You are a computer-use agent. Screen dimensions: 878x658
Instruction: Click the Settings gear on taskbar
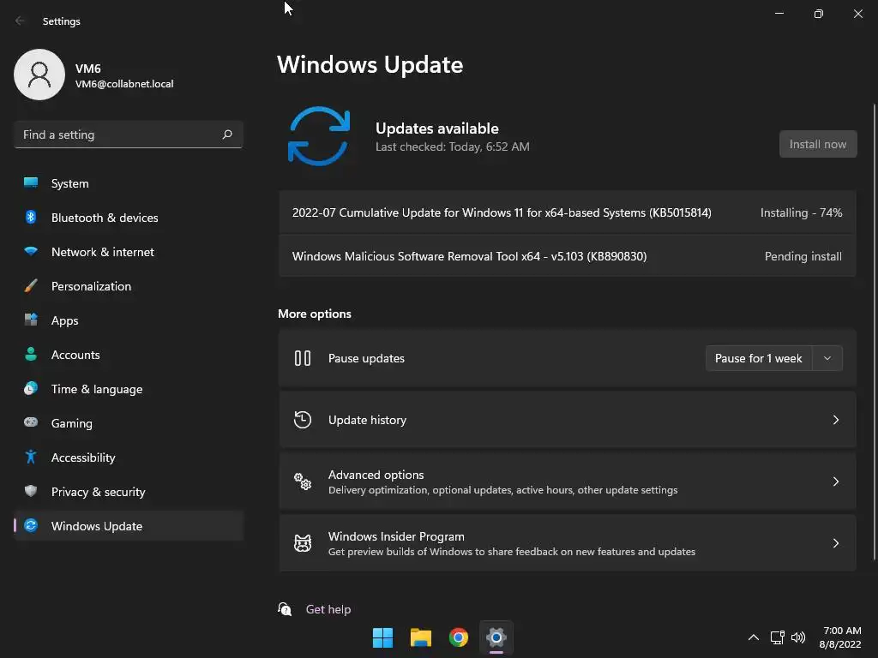(496, 637)
